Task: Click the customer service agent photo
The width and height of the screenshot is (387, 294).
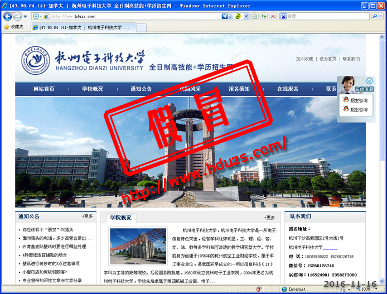Action: (x=347, y=85)
